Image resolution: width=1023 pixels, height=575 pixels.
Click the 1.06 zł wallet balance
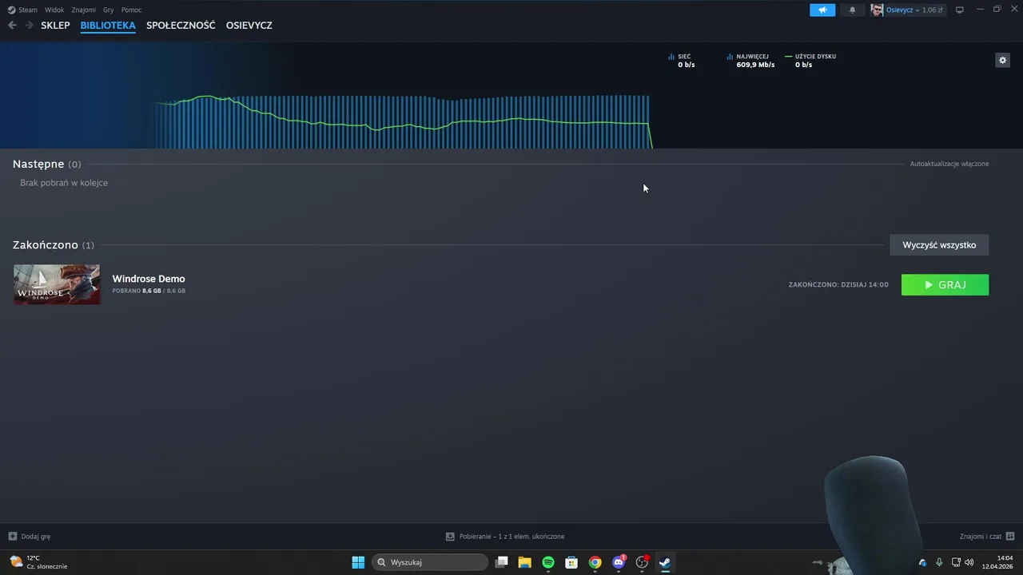pyautogui.click(x=933, y=10)
